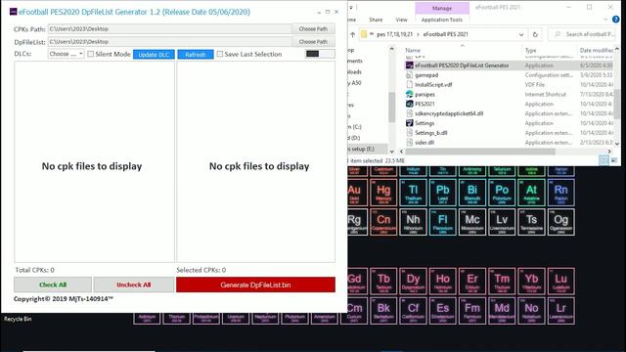Click Generate DpFileList.bin button

(x=255, y=285)
